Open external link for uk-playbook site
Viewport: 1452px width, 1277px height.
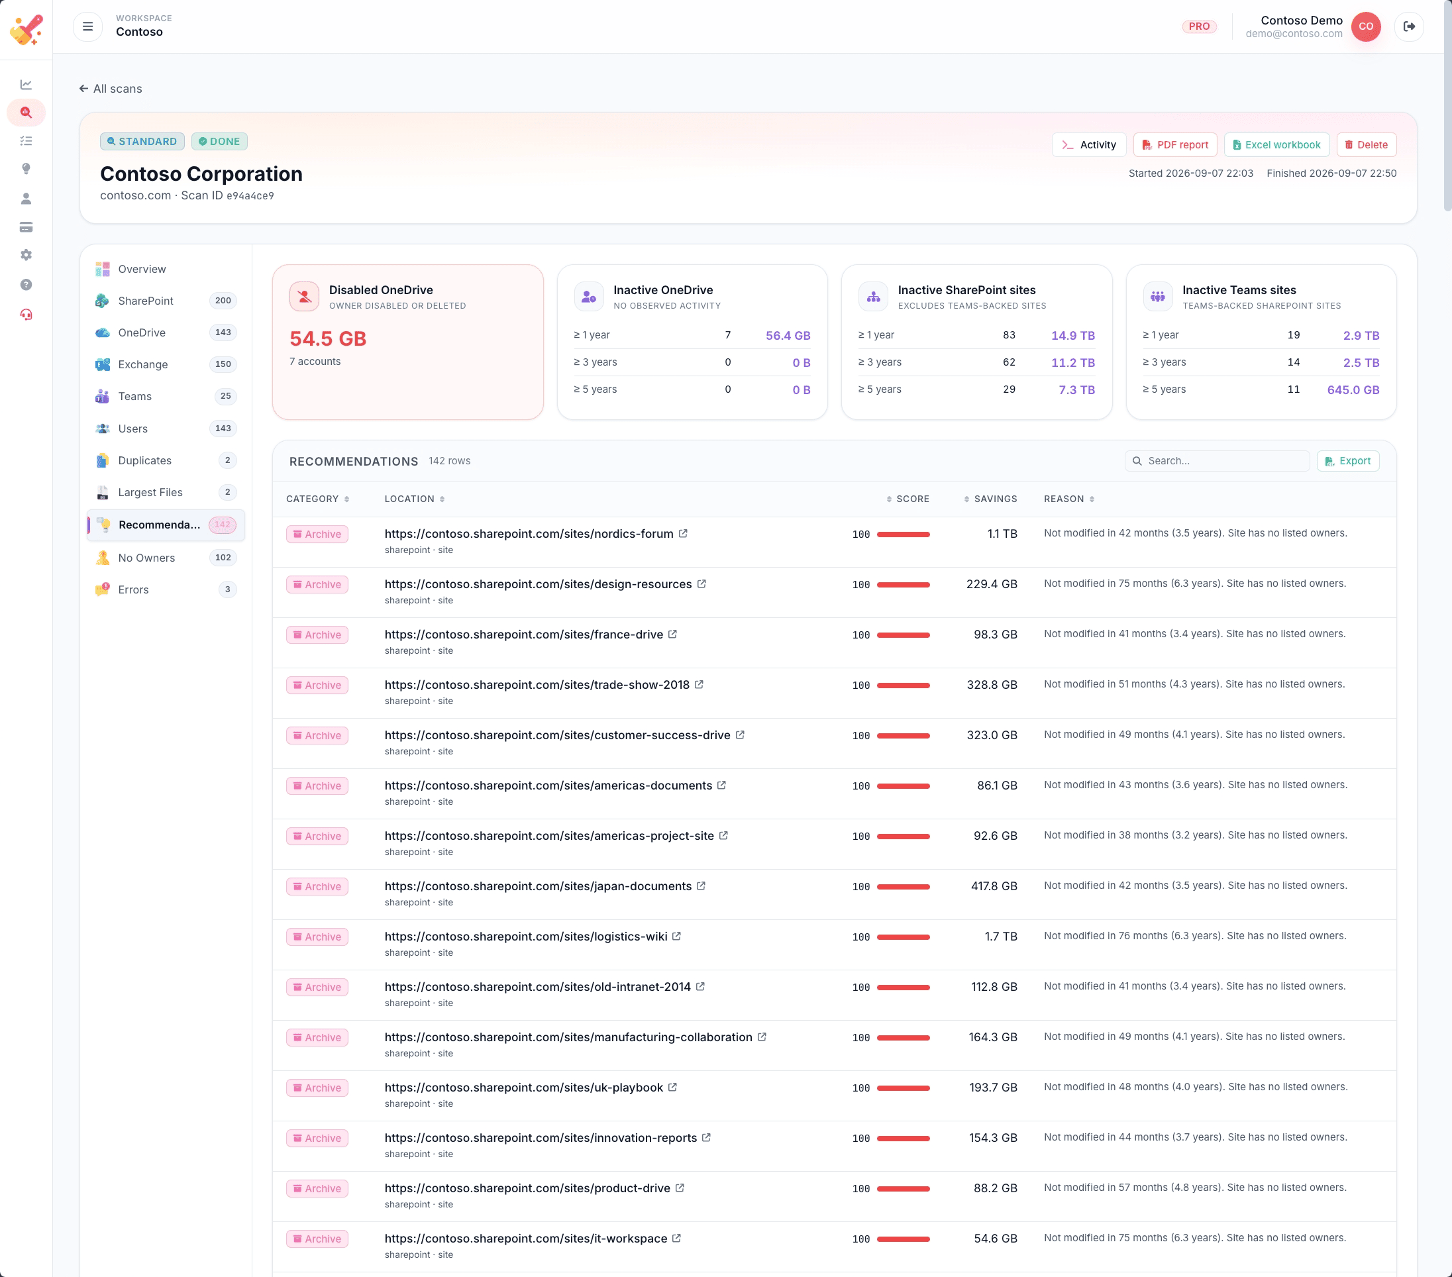673,1088
